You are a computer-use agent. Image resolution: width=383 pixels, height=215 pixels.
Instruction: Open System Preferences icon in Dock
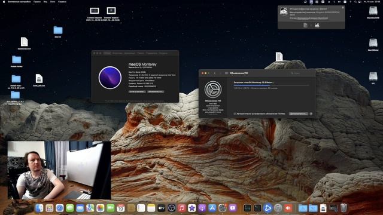tap(222, 208)
